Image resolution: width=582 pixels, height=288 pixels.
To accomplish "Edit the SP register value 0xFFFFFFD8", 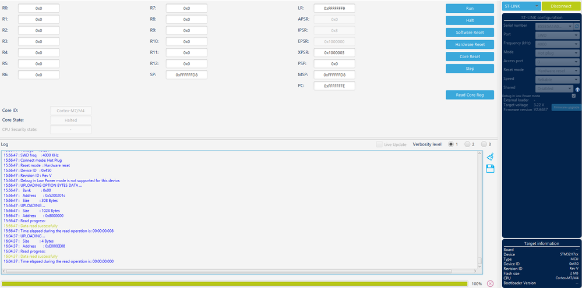I will point(186,75).
